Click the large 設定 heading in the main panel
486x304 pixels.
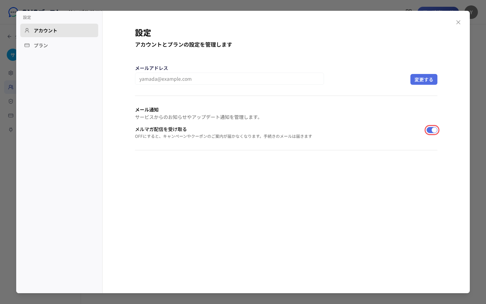pos(143,33)
